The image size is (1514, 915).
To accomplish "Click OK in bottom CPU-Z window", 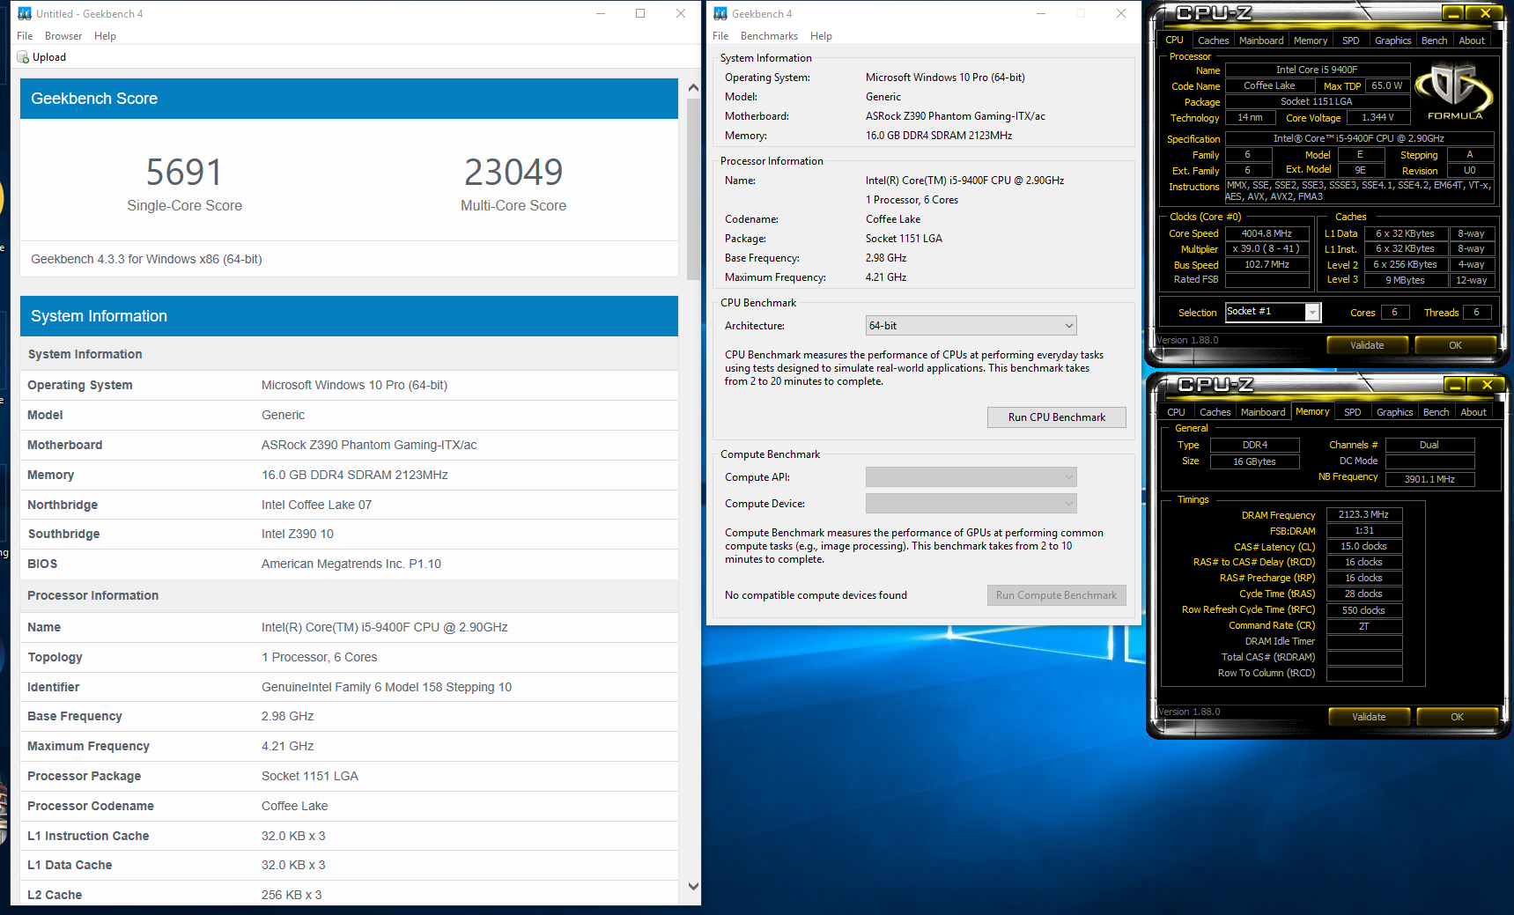I will pyautogui.click(x=1457, y=717).
